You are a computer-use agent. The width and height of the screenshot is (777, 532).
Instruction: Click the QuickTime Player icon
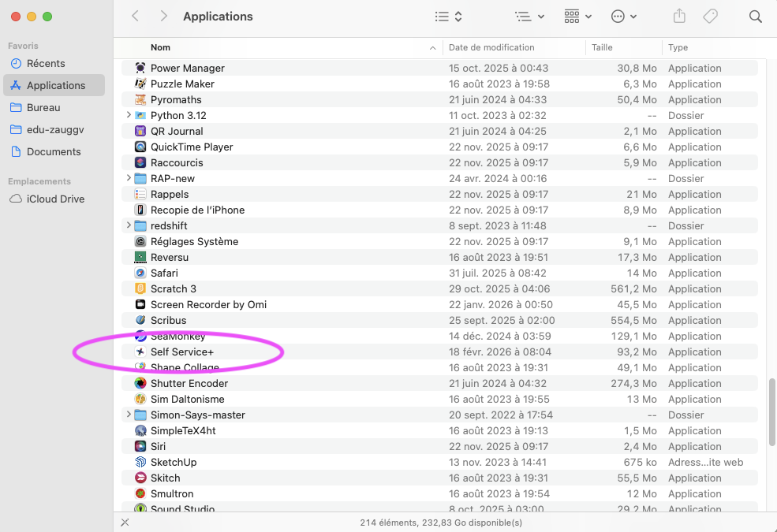tap(140, 147)
